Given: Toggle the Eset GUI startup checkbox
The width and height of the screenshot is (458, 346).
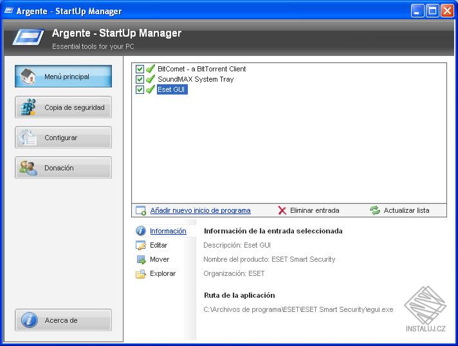Looking at the screenshot, I should coord(140,90).
